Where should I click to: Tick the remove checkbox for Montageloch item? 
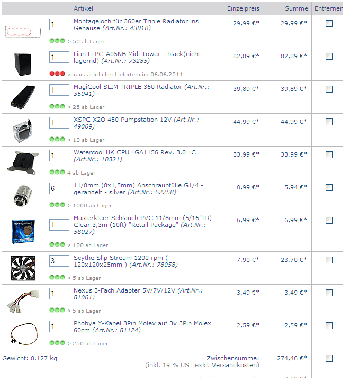[x=329, y=23]
